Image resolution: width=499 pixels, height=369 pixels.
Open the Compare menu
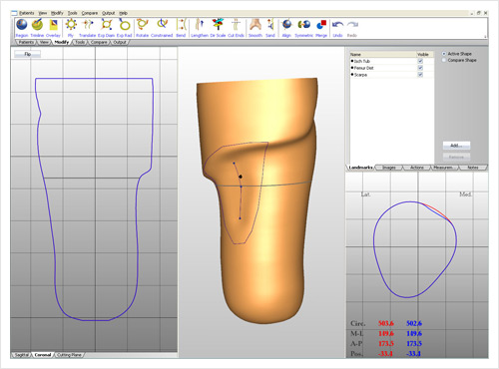pos(90,13)
